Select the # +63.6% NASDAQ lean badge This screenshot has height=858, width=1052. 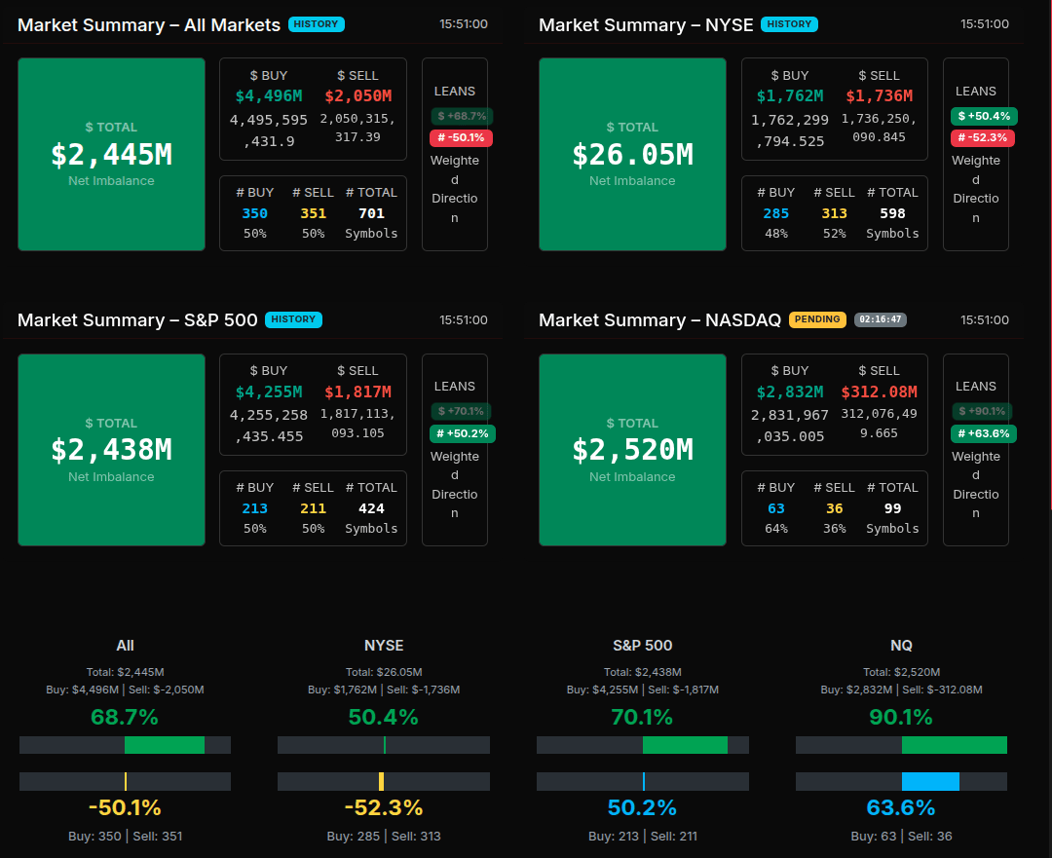pyautogui.click(x=984, y=433)
